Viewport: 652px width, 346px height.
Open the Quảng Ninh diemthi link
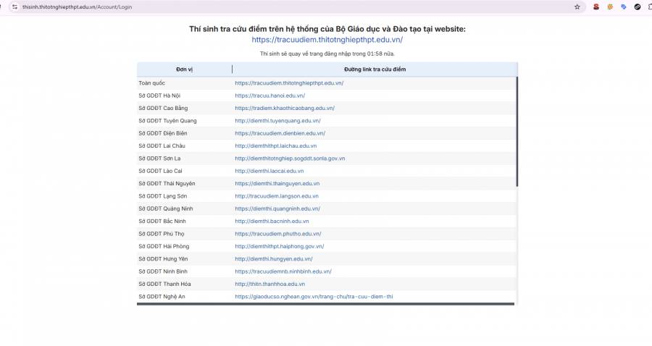277,208
